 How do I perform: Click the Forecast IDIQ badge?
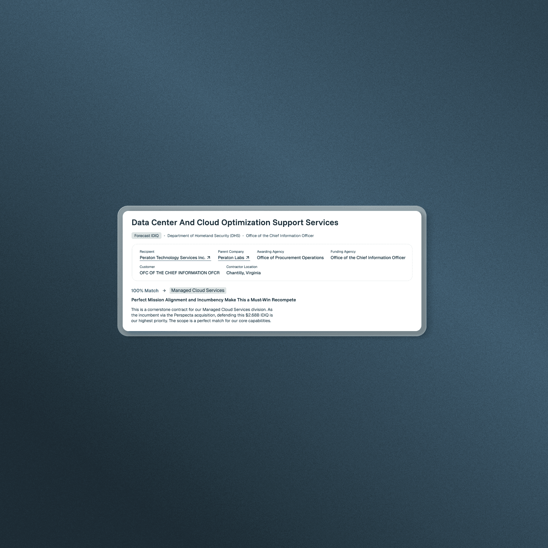[146, 235]
